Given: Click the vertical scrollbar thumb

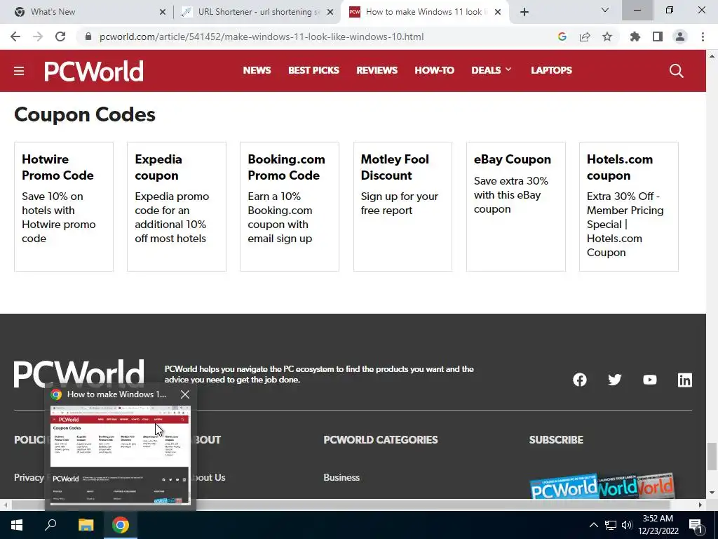Looking at the screenshot, I should [x=712, y=456].
